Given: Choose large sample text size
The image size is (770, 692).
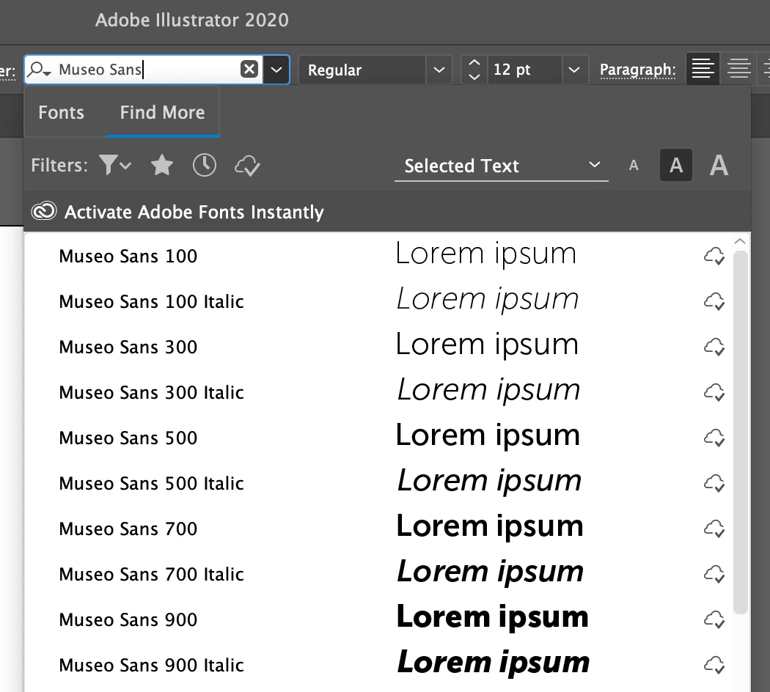Looking at the screenshot, I should point(719,165).
